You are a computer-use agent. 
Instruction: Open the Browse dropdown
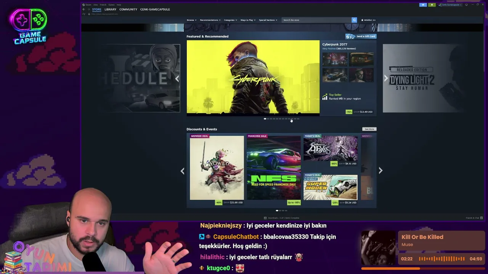(x=191, y=20)
